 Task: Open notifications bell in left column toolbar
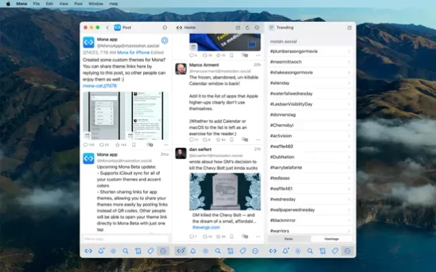101,251
